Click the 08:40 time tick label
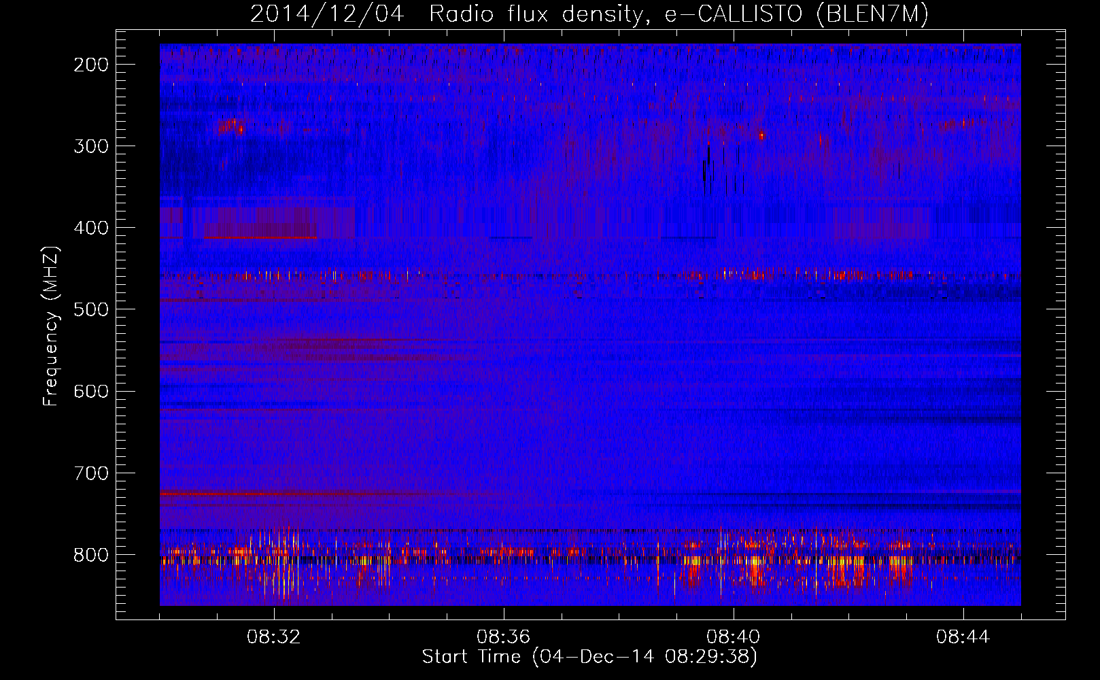The height and width of the screenshot is (680, 1100). point(734,637)
